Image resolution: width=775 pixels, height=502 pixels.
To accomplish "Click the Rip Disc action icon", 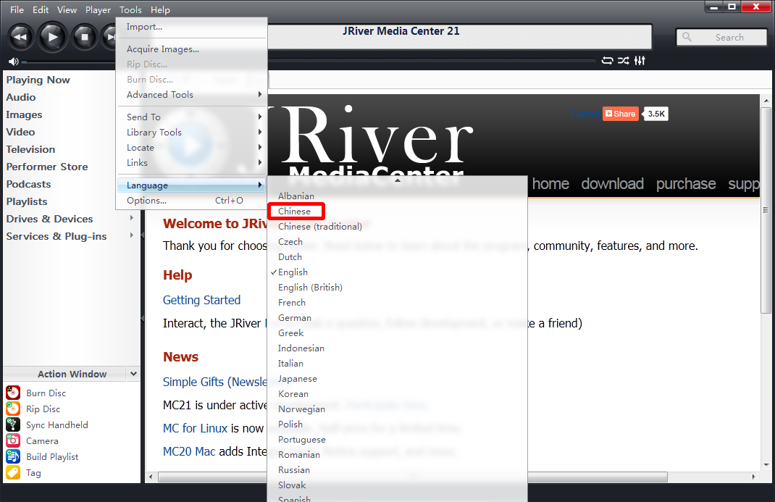I will (13, 409).
